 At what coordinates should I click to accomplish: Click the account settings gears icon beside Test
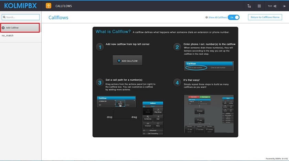click(275, 6)
